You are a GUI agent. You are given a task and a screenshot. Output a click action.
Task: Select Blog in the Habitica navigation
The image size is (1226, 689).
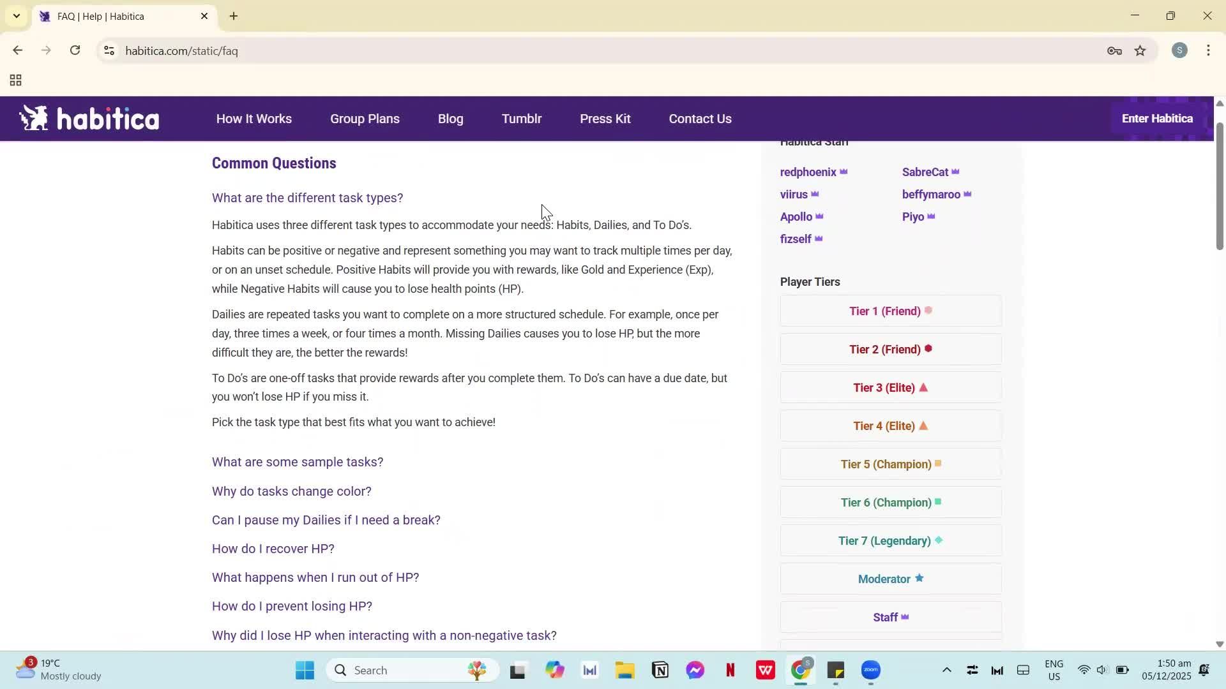451,119
